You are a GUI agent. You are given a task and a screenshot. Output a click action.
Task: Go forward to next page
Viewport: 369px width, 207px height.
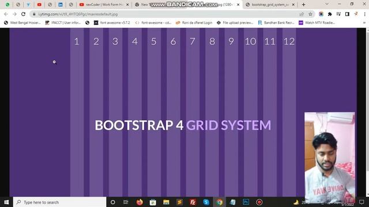[x=14, y=14]
